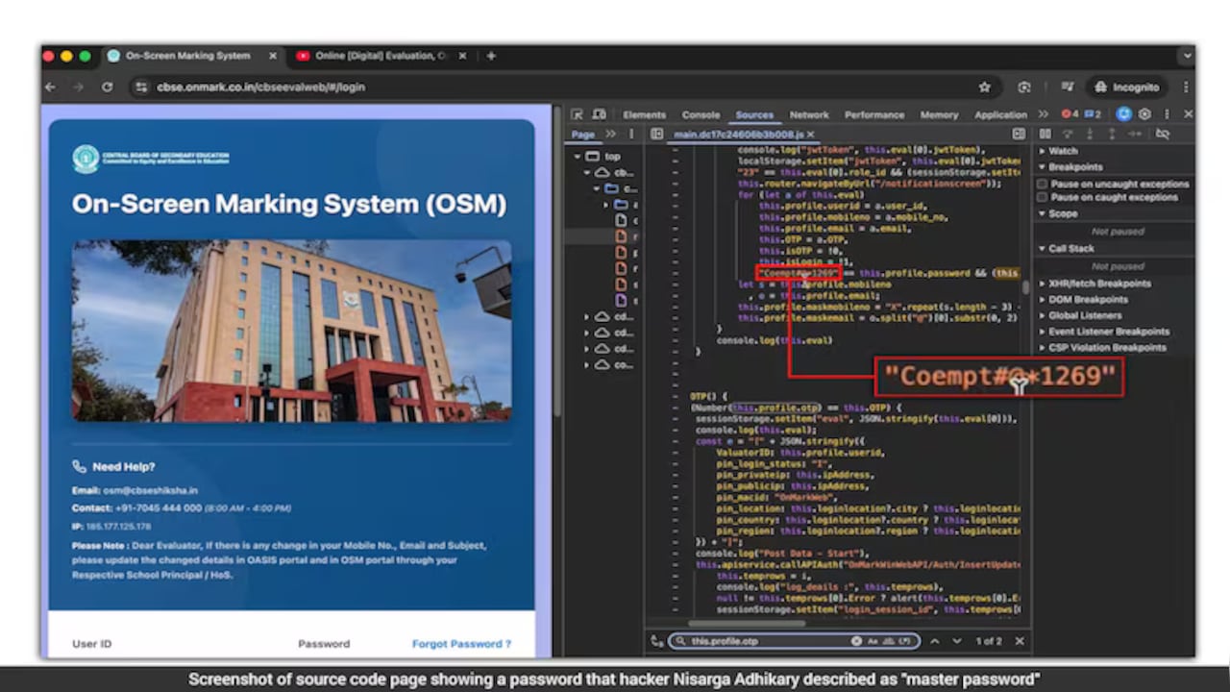This screenshot has height=692, width=1230.
Task: Click the browser back arrow
Action: coord(50,86)
